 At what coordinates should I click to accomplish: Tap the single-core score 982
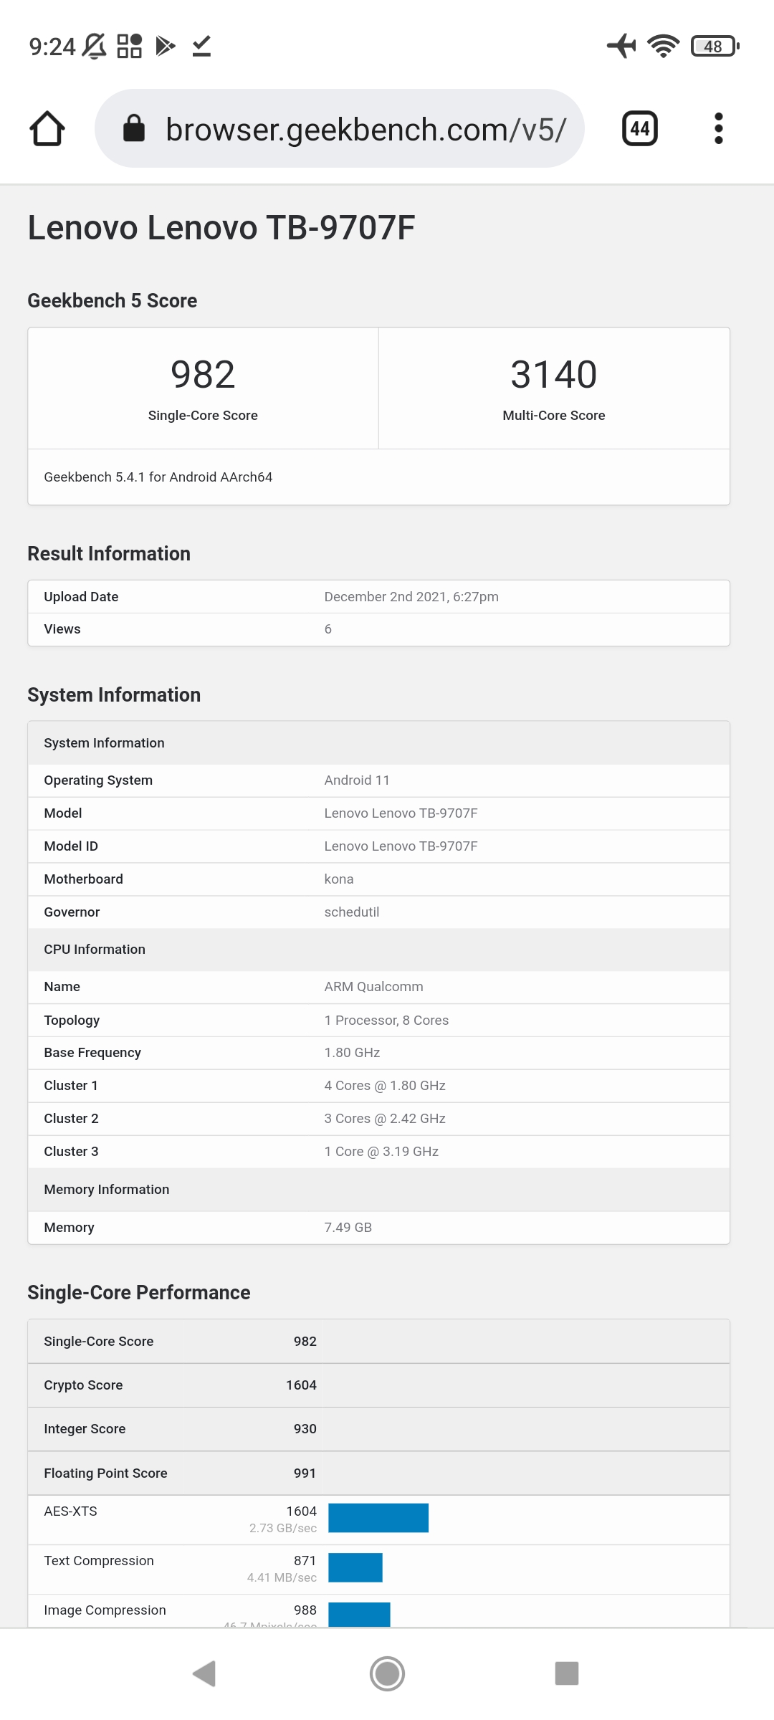click(203, 375)
